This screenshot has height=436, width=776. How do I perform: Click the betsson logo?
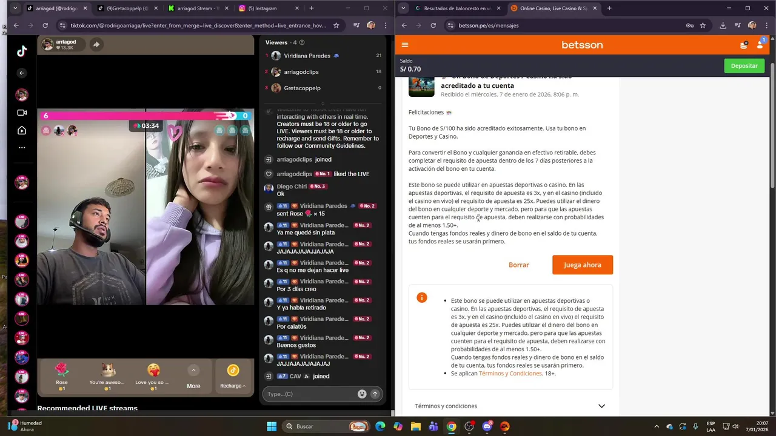pos(582,45)
